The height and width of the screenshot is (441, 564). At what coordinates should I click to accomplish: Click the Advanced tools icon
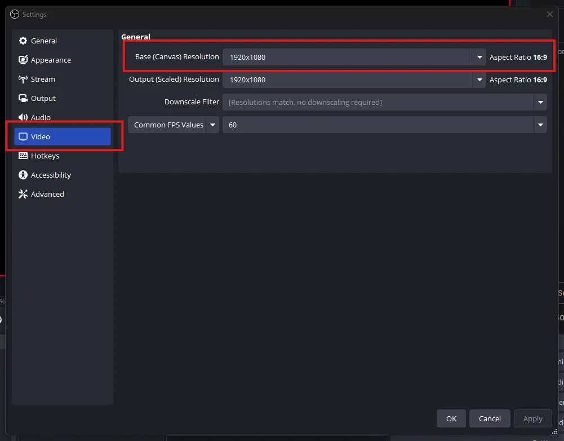(23, 194)
